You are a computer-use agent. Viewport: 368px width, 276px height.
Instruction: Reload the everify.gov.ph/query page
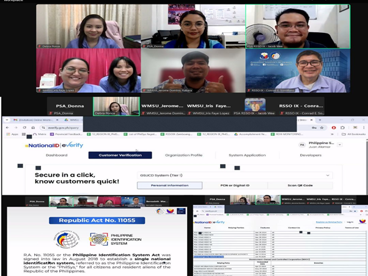pyautogui.click(x=24, y=128)
